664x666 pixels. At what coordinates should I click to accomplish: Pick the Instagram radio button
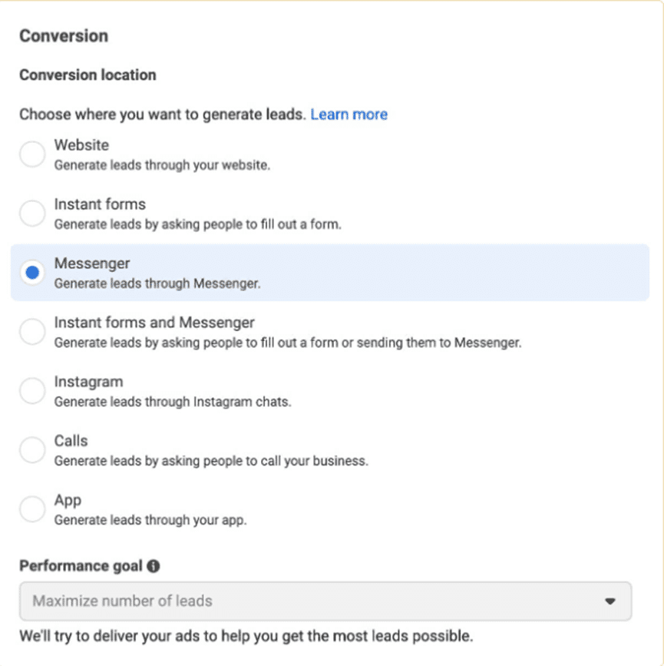(x=32, y=390)
